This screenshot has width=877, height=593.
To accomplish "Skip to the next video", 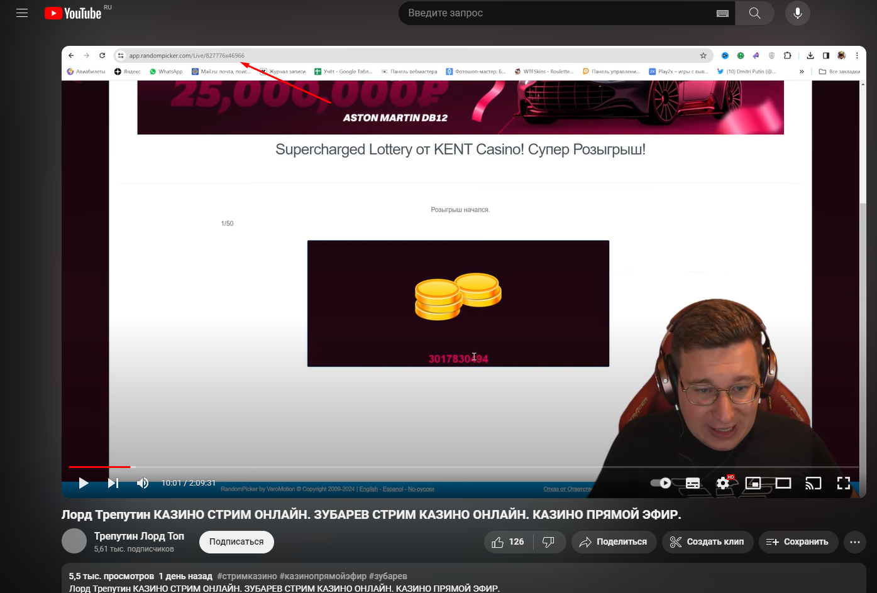I will point(113,483).
